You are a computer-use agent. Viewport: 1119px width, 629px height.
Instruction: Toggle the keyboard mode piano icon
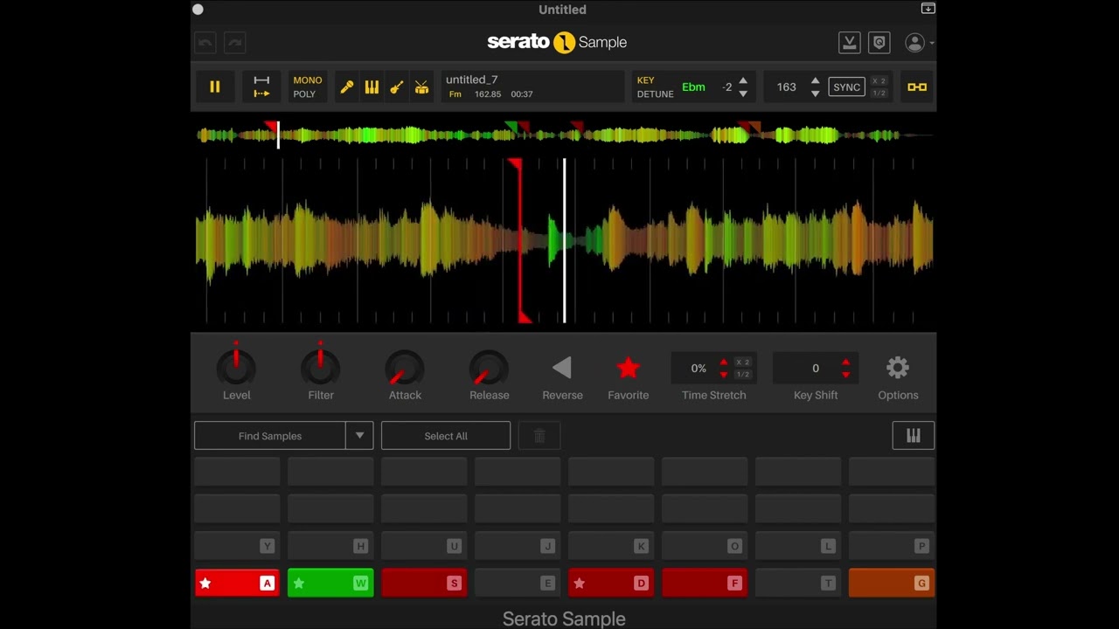(x=914, y=436)
